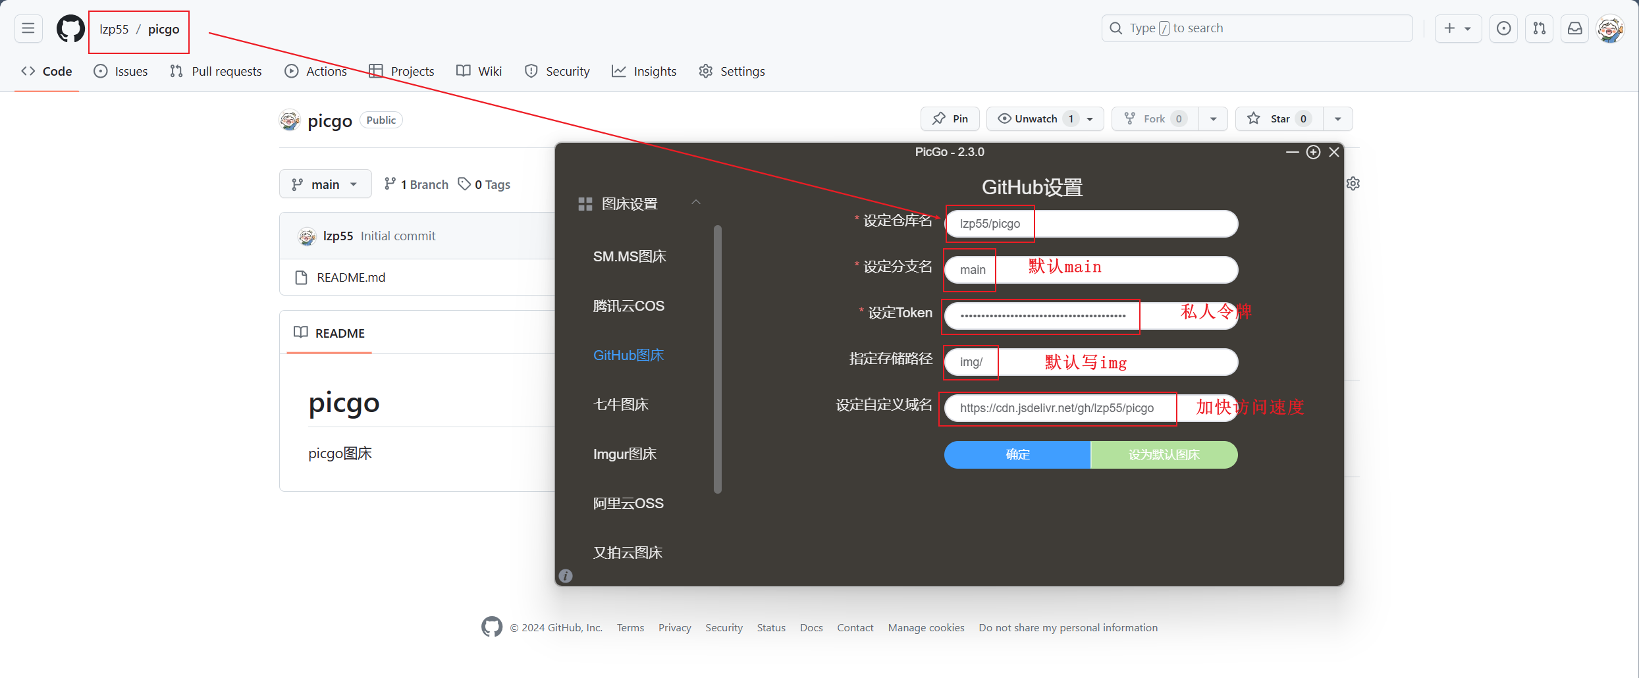1639x678 pixels.
Task: Open the Pull requests icon in the header
Action: [x=1540, y=28]
